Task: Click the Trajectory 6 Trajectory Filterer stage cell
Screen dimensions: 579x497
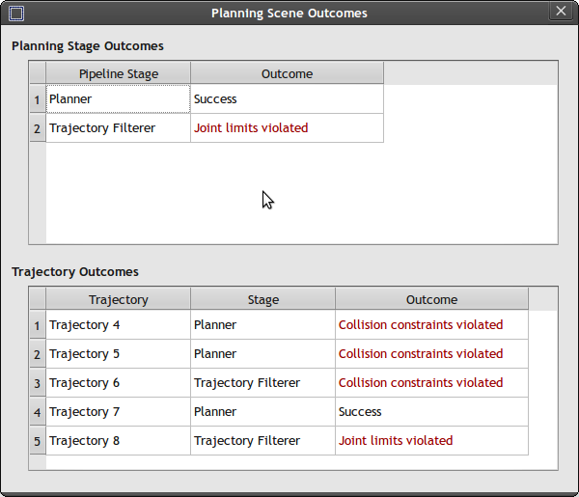Action: point(262,383)
